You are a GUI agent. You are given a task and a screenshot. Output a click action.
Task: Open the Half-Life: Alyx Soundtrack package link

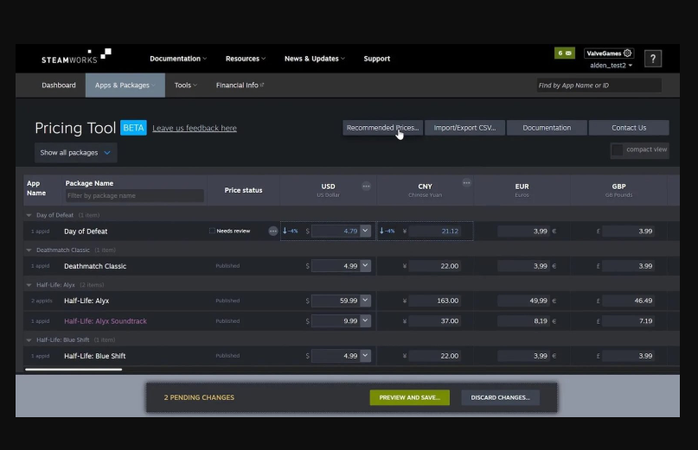click(x=105, y=321)
